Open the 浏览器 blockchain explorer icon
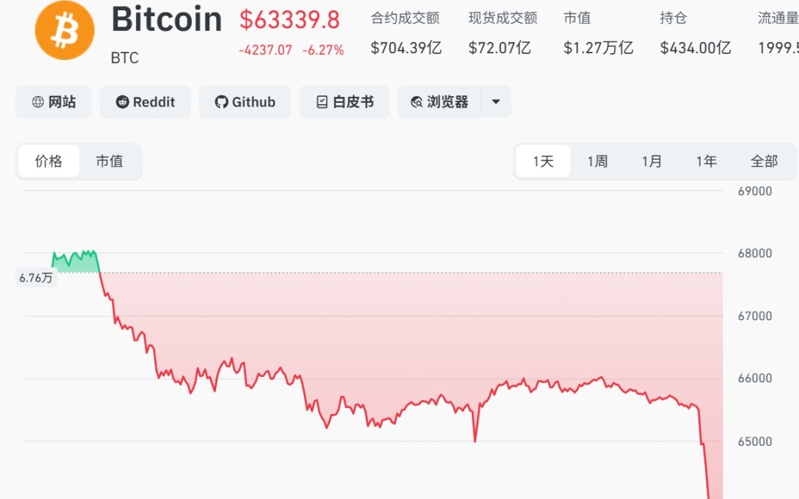 (417, 102)
